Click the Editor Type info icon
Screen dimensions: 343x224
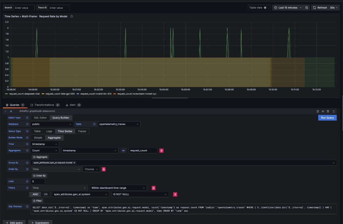pyautogui.click(x=27, y=118)
